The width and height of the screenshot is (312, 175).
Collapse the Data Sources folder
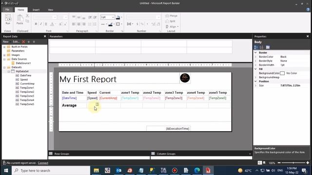pos(4,59)
